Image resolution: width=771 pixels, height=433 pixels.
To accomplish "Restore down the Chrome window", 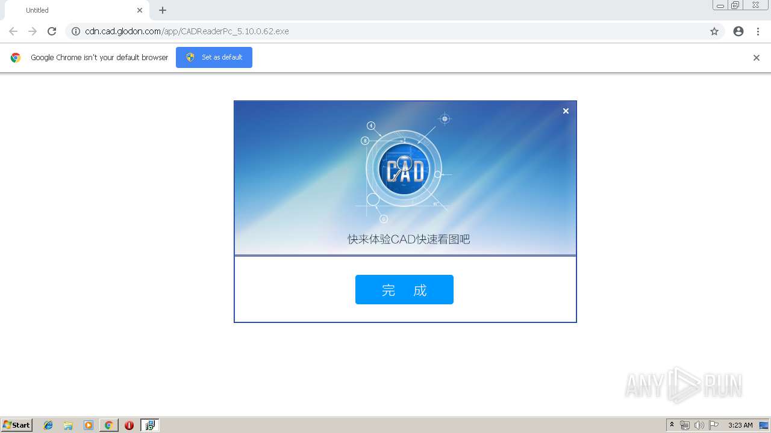I will (x=735, y=5).
